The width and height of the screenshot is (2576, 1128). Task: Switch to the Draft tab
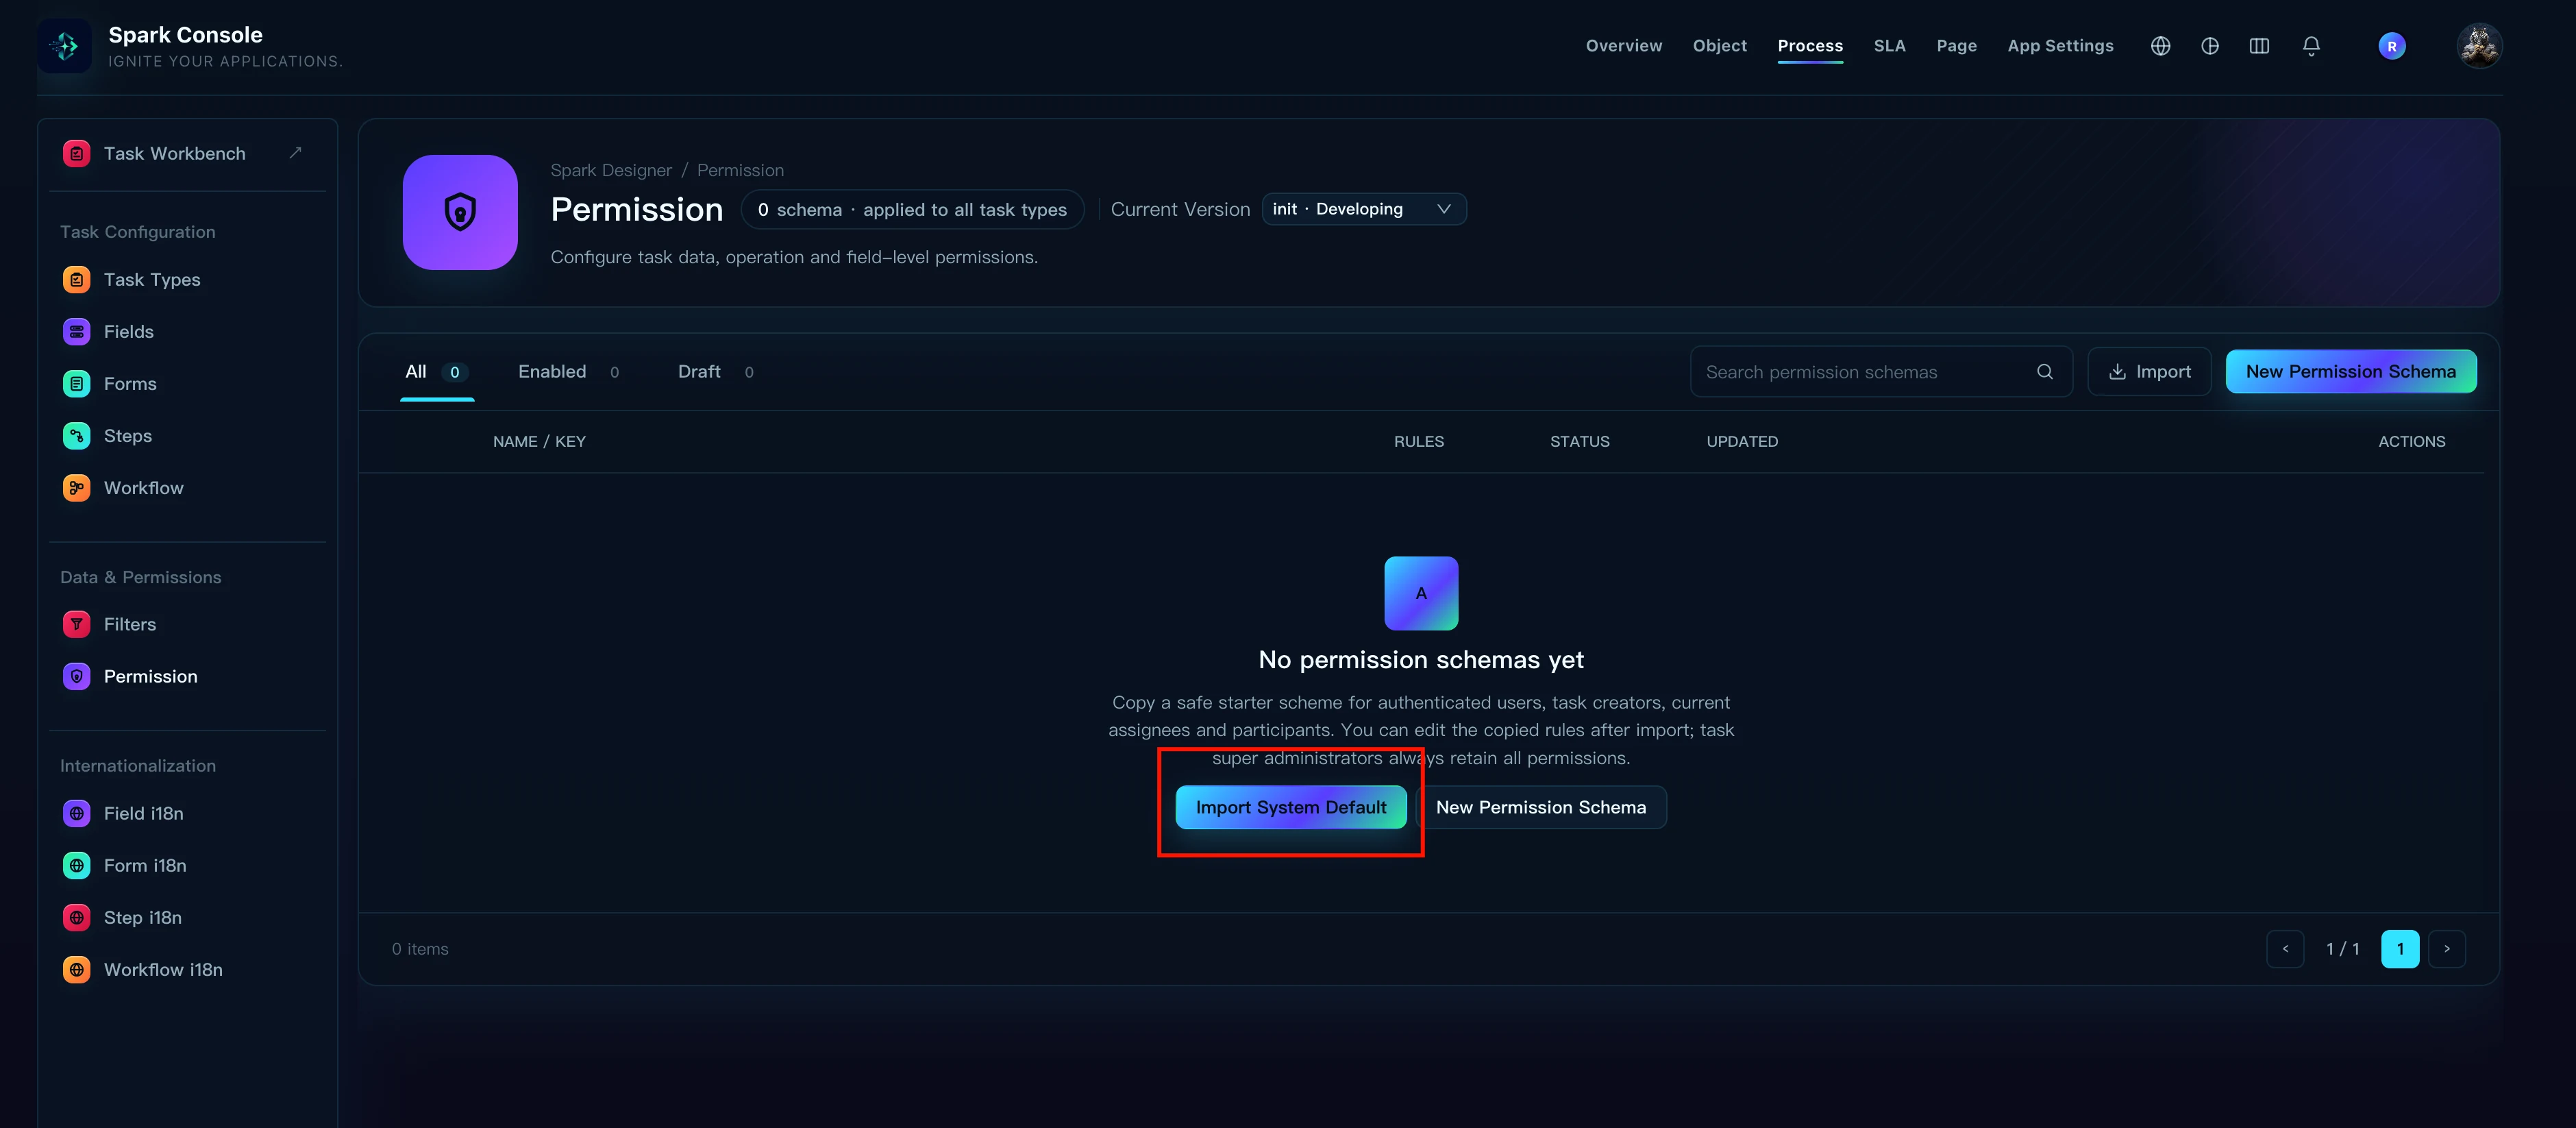(715, 372)
